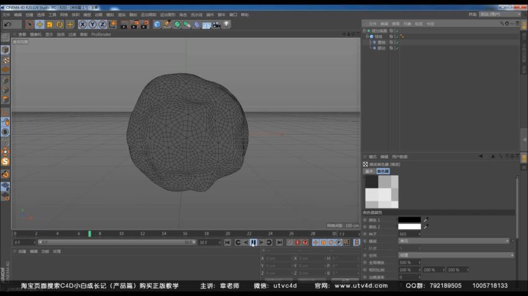Go to start of timeline
The image size is (528, 296).
[x=227, y=242]
